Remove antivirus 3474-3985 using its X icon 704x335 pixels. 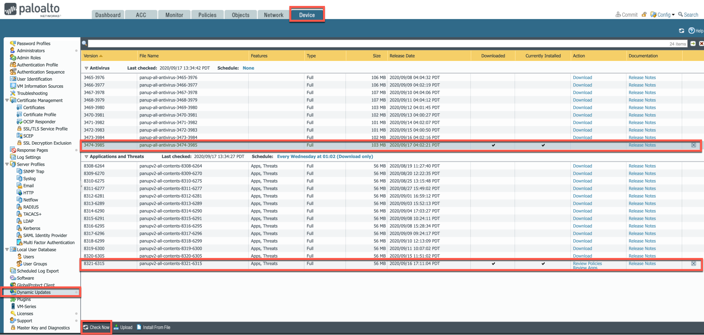pos(693,145)
